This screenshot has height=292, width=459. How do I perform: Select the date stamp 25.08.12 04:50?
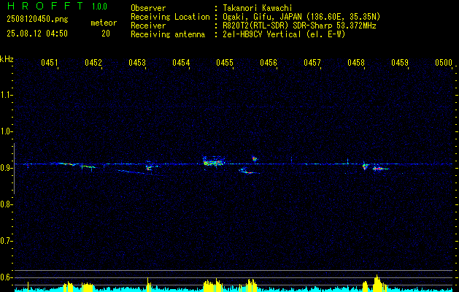[37, 34]
